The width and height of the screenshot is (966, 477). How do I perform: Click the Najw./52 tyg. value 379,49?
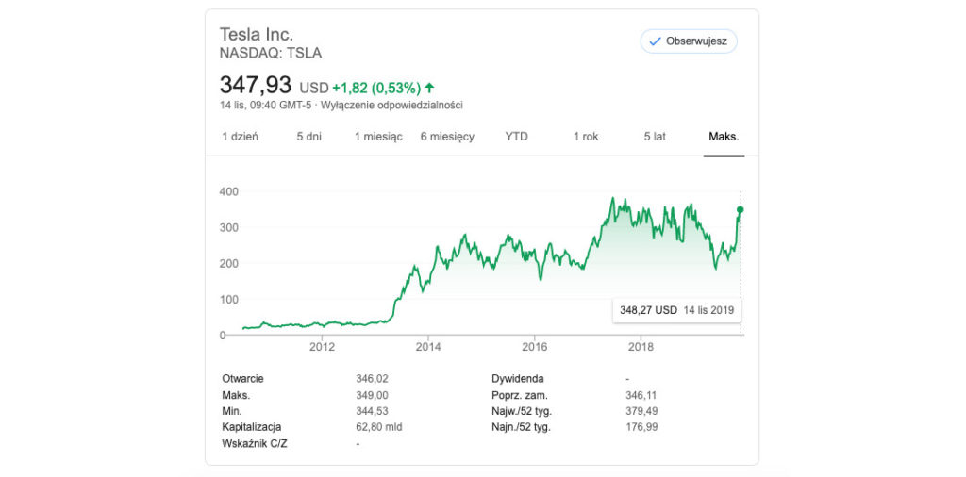(x=641, y=410)
